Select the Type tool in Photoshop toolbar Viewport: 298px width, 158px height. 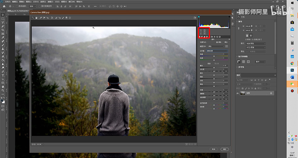3,75
